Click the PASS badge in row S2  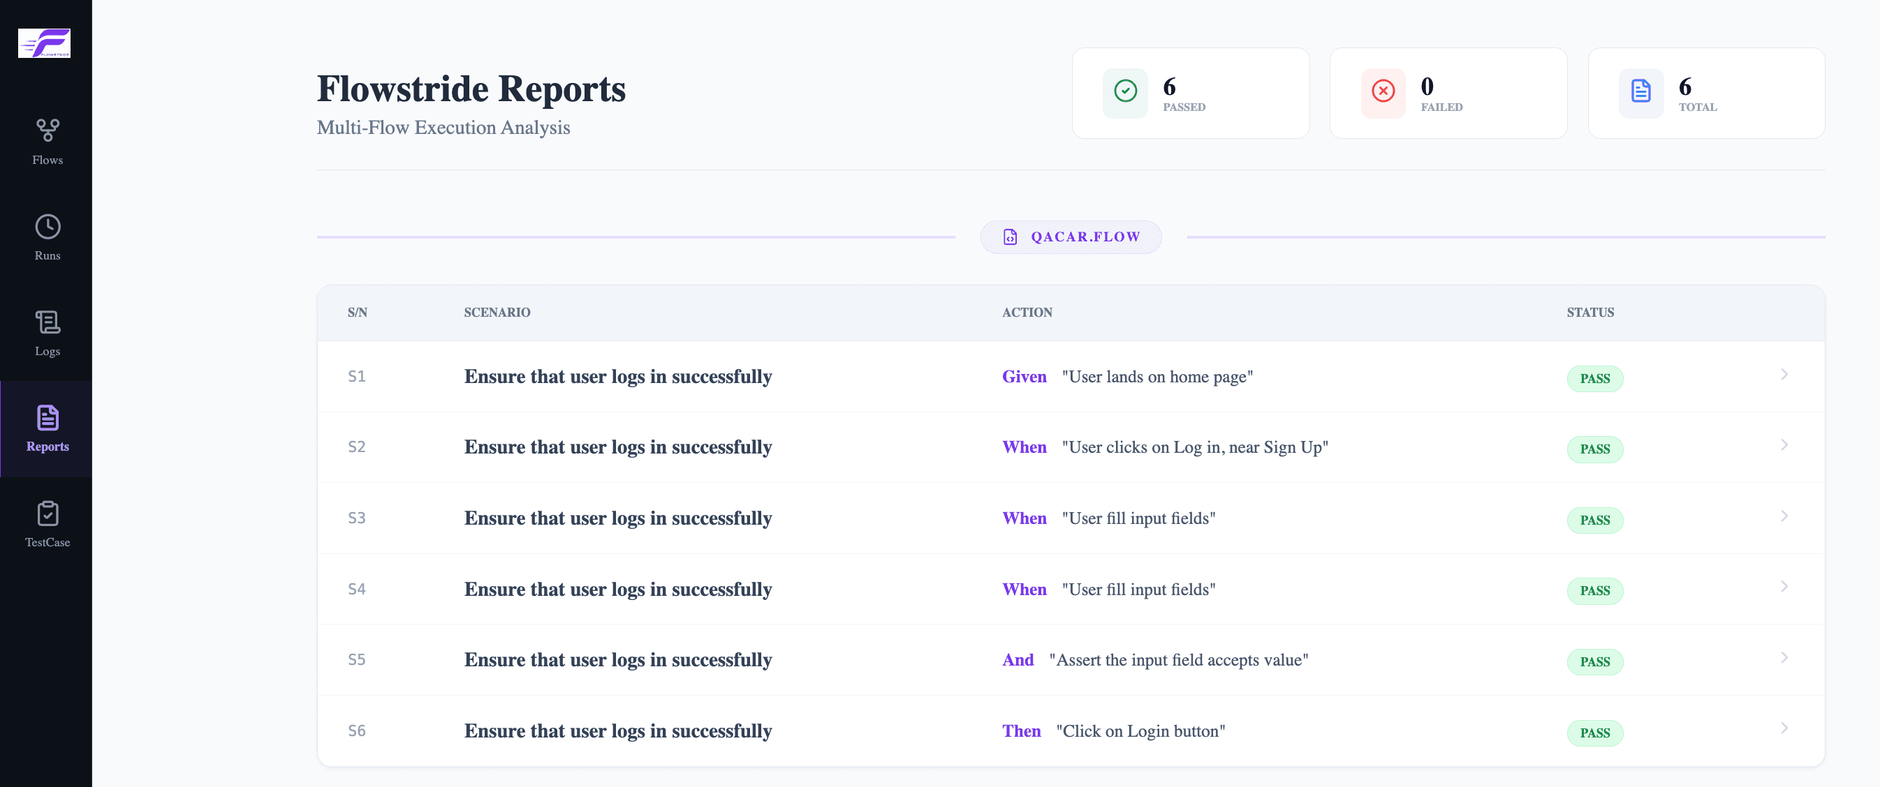[1594, 449]
